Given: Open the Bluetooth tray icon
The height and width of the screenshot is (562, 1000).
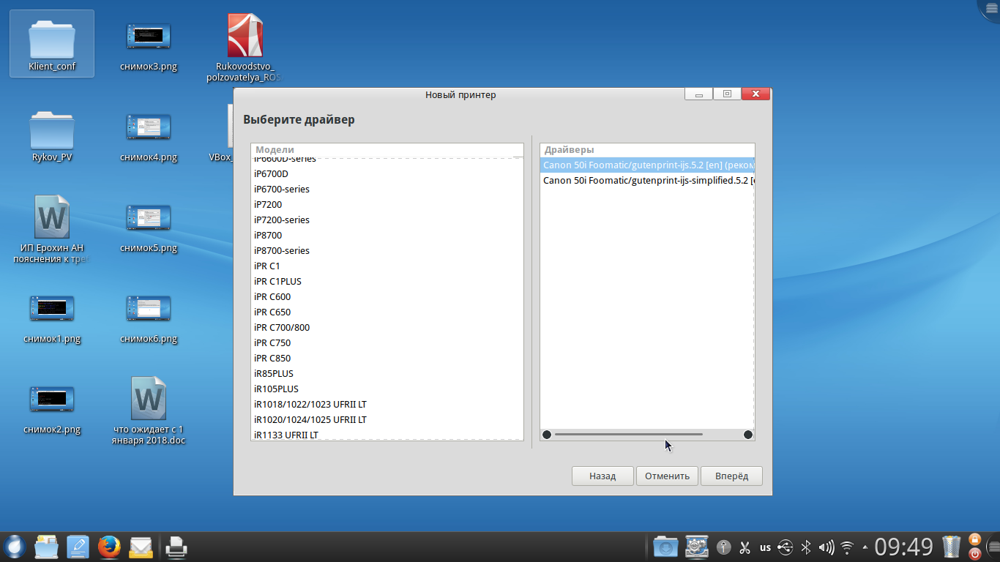Looking at the screenshot, I should click(806, 547).
